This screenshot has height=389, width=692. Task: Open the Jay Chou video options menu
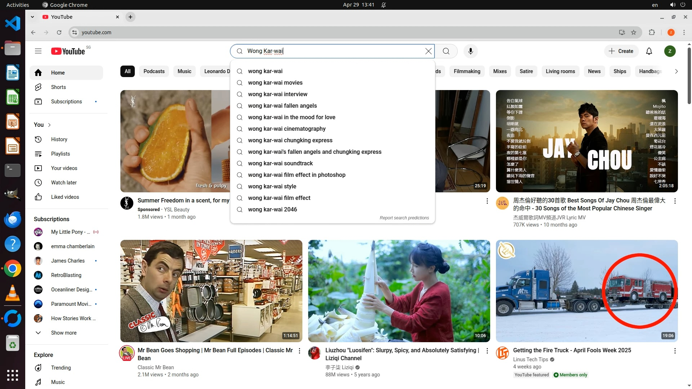coord(675,201)
